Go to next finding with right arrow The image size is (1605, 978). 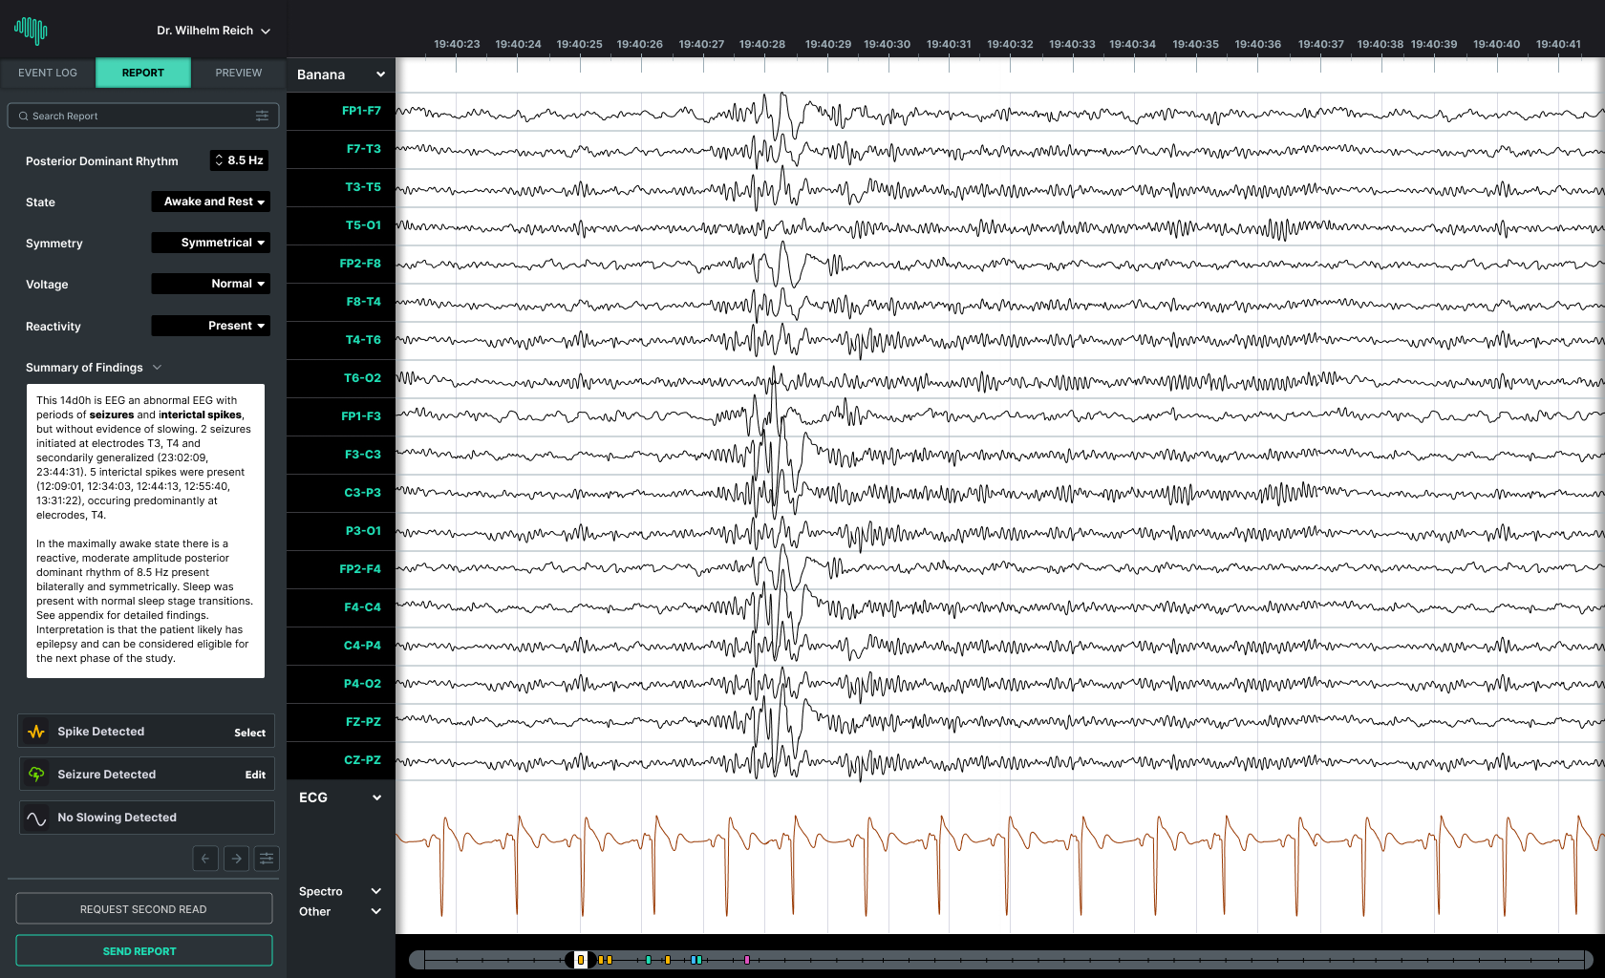tap(236, 859)
